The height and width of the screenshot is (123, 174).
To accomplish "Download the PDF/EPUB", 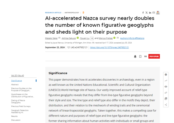I will pos(154,57).
